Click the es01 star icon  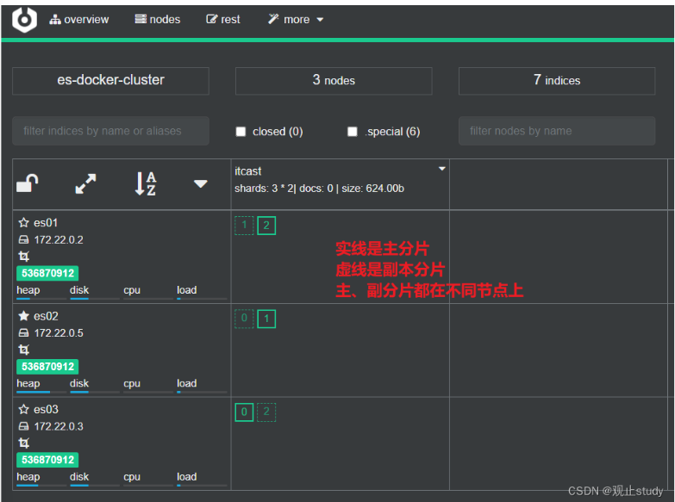pyautogui.click(x=23, y=223)
